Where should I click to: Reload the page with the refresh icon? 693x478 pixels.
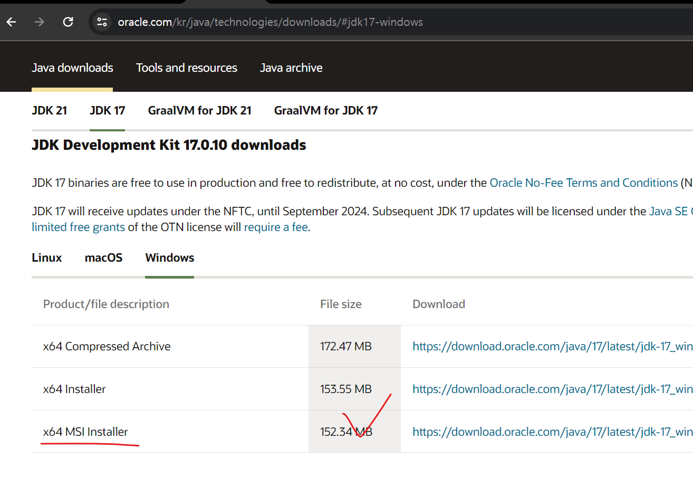68,22
